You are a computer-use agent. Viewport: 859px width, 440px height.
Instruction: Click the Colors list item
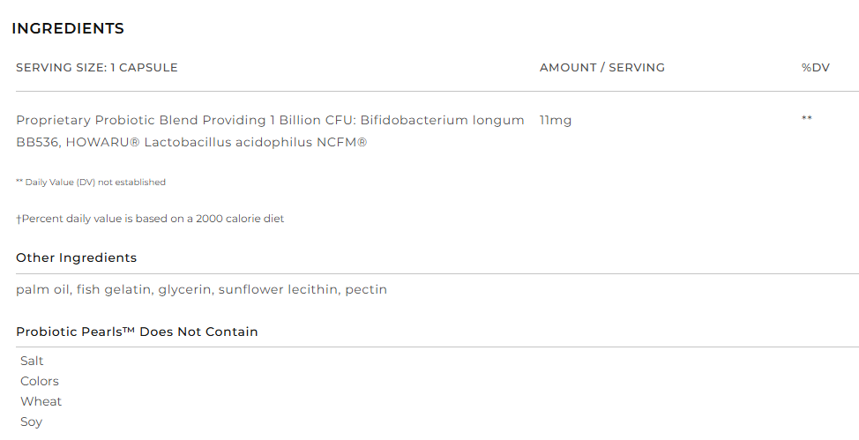click(x=40, y=381)
